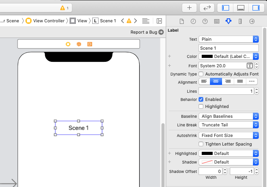Enable Automatically Adjusts Font checkbox
The height and width of the screenshot is (187, 267).
[201, 74]
